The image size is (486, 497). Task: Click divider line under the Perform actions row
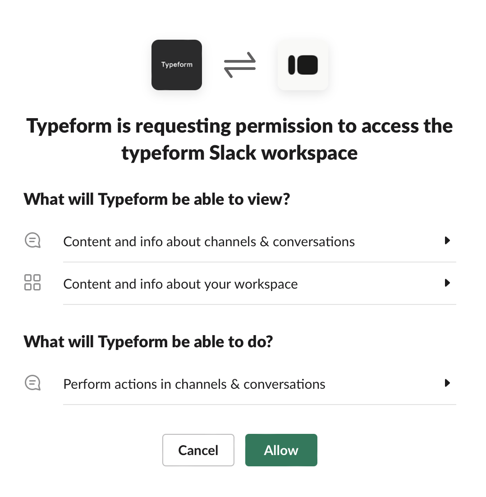(260, 405)
